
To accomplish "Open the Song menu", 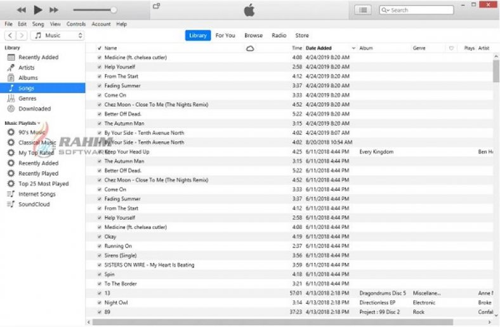I will (x=38, y=24).
